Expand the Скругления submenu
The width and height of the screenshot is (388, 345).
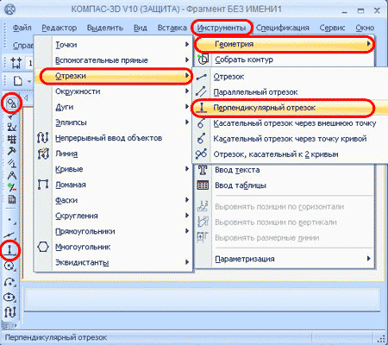point(113,216)
